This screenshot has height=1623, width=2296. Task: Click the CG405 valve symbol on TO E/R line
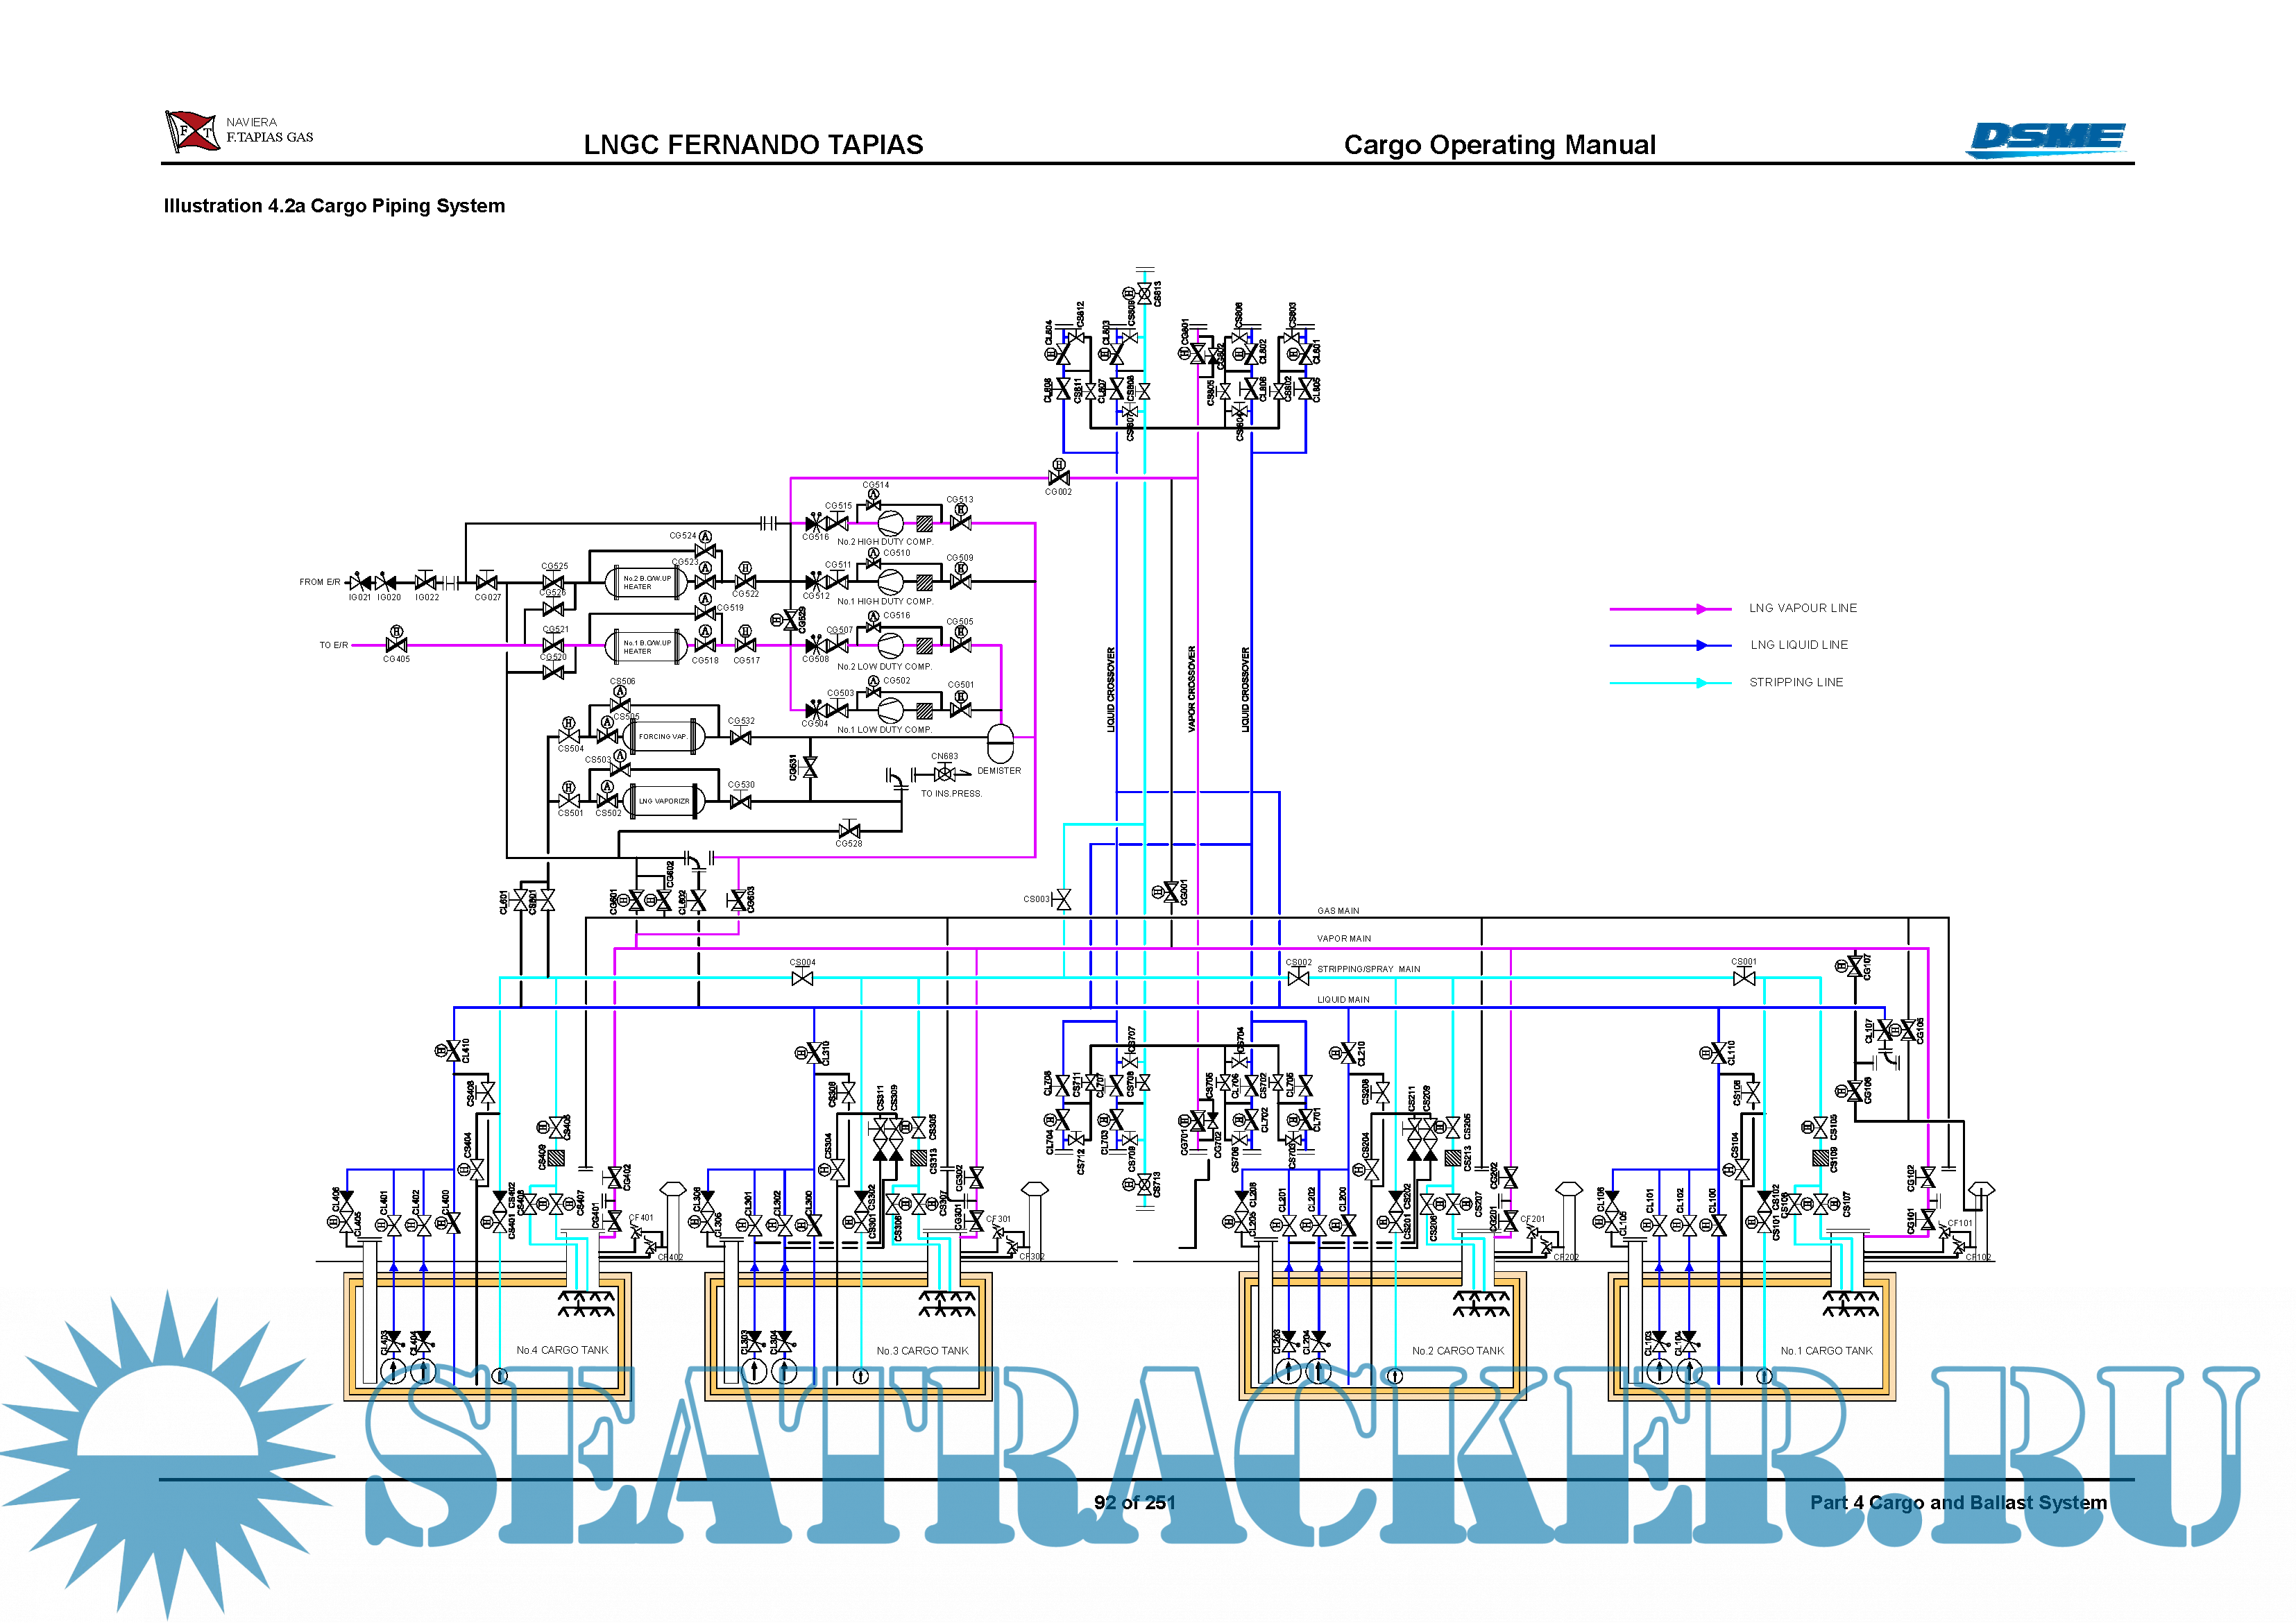[396, 645]
